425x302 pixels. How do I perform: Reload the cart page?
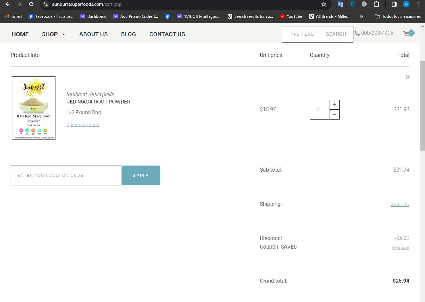(x=31, y=4)
